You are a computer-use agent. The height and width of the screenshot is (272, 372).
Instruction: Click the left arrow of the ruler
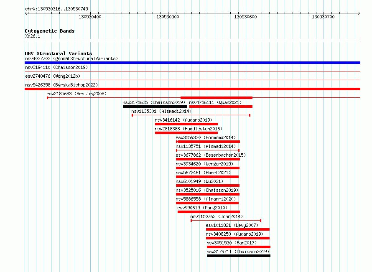(26, 13)
